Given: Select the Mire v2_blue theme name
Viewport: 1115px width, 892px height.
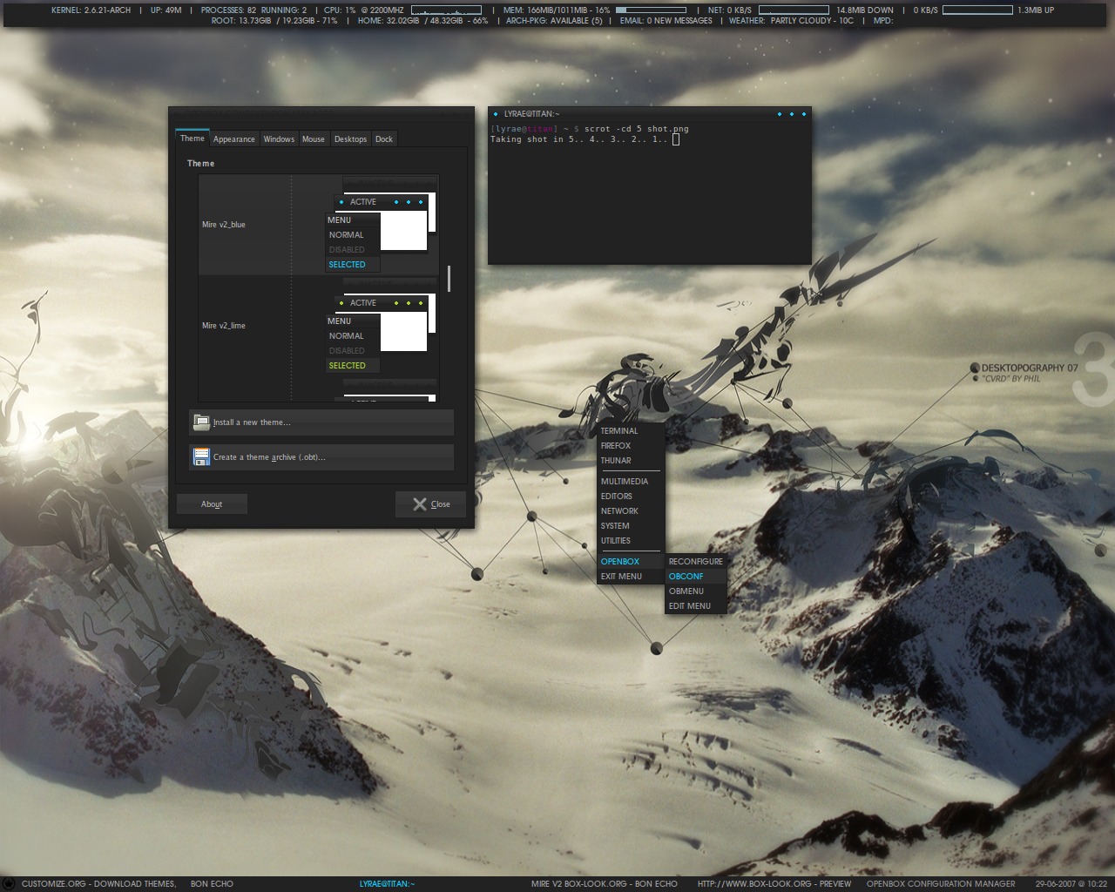Looking at the screenshot, I should [x=224, y=225].
